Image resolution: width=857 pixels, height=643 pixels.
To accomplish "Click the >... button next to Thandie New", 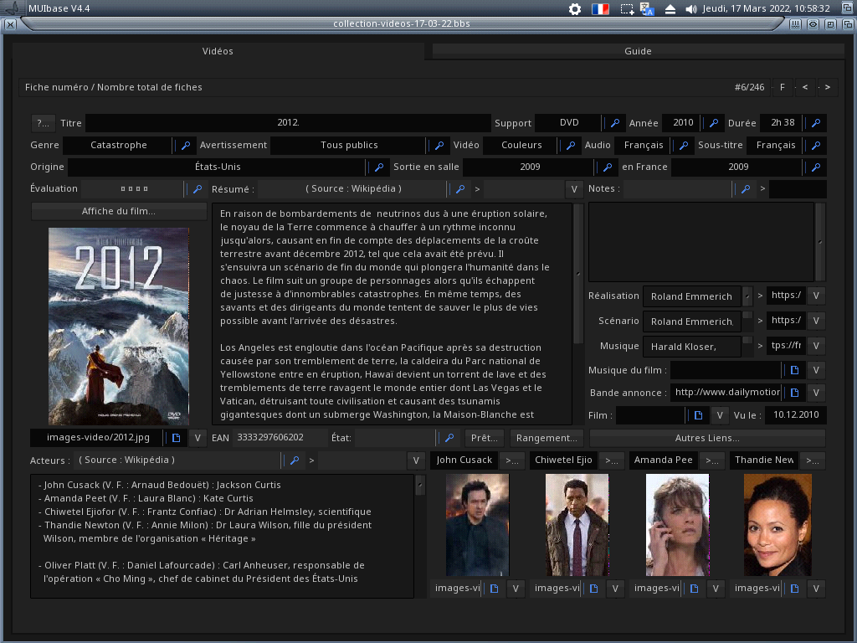I will point(813,460).
